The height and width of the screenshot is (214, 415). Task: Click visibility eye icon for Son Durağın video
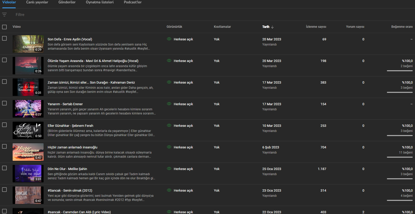click(169, 82)
